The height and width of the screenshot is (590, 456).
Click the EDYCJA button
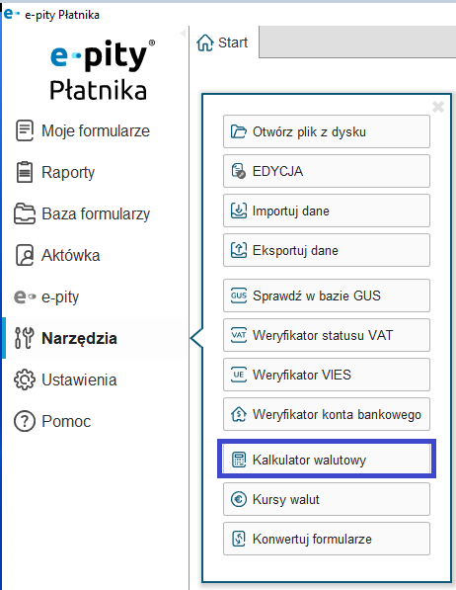pyautogui.click(x=327, y=171)
